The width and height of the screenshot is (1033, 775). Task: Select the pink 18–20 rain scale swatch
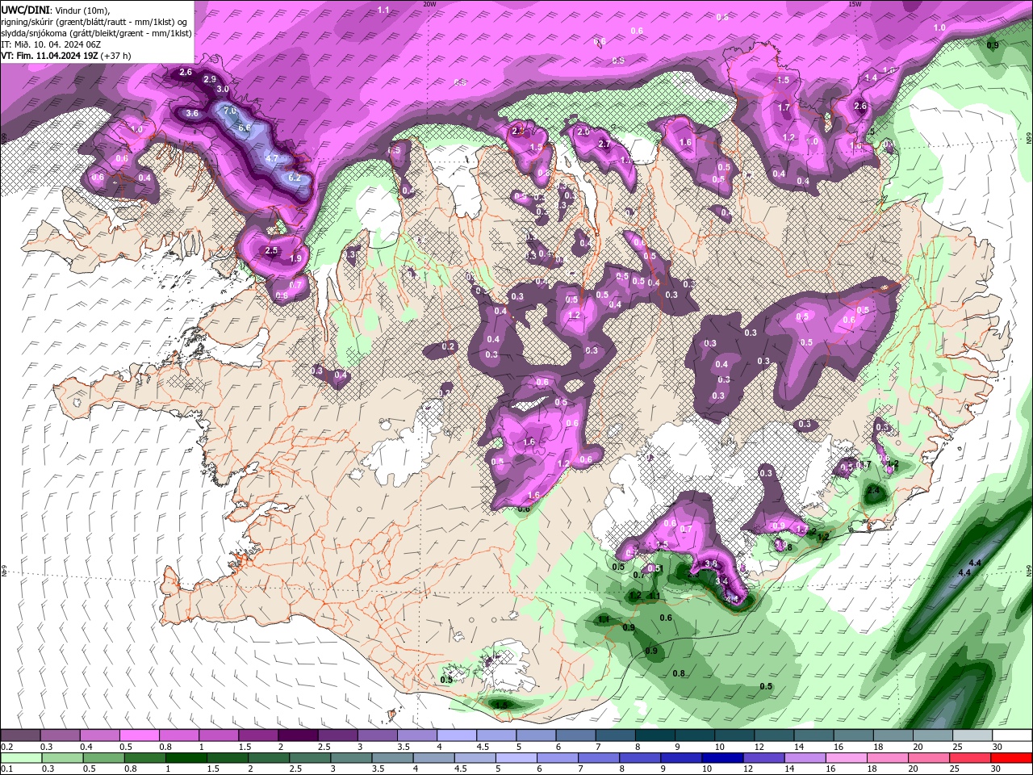coord(889,758)
